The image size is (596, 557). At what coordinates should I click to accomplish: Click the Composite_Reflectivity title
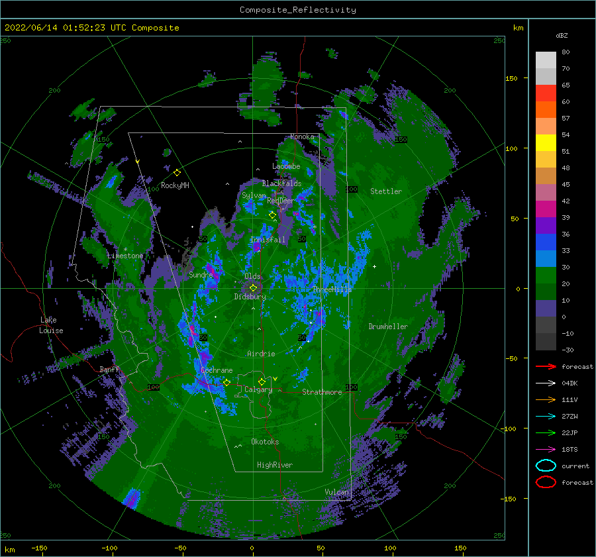pyautogui.click(x=298, y=10)
